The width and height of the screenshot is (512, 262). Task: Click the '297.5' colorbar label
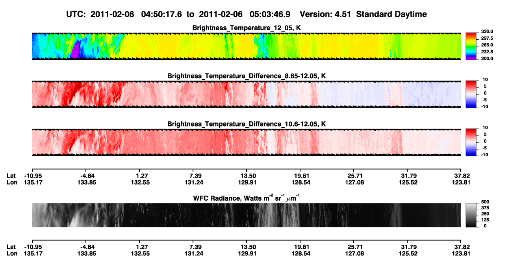coord(486,38)
